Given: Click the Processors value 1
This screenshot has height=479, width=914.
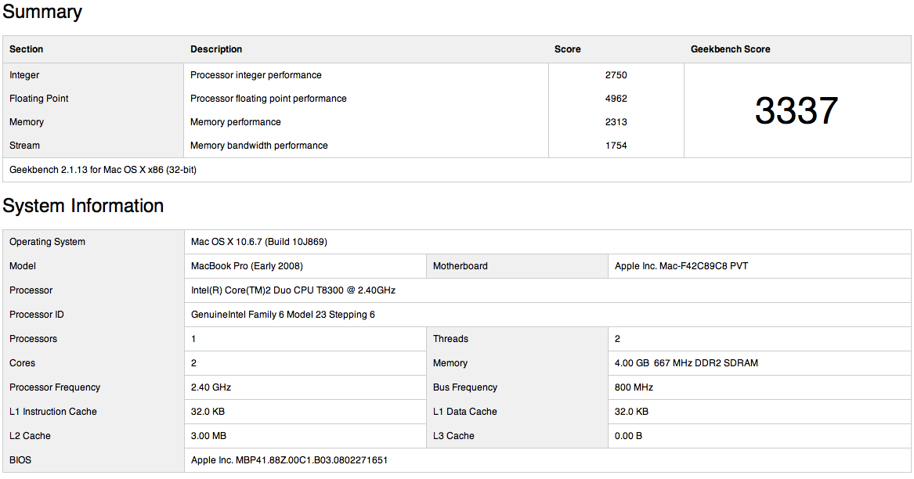Looking at the screenshot, I should [x=193, y=339].
